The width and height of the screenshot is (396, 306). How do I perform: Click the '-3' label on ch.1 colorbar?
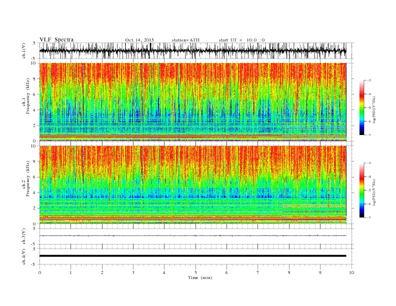click(369, 80)
